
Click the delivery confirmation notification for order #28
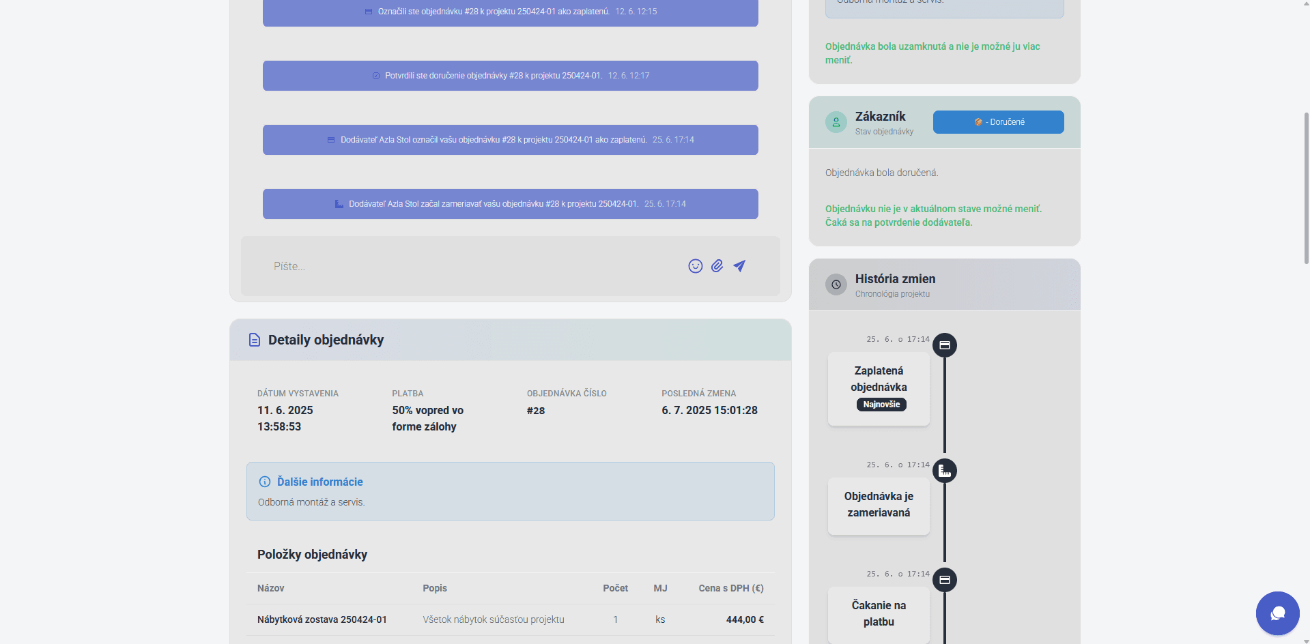tap(510, 76)
